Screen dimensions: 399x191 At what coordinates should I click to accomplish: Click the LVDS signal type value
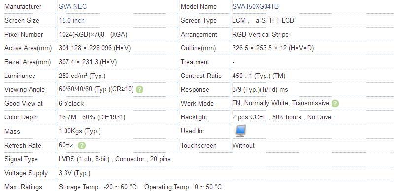pos(115,159)
